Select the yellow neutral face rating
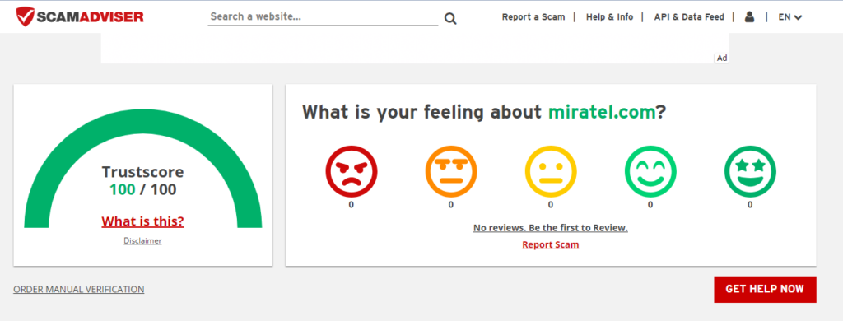The width and height of the screenshot is (843, 321). pyautogui.click(x=551, y=171)
